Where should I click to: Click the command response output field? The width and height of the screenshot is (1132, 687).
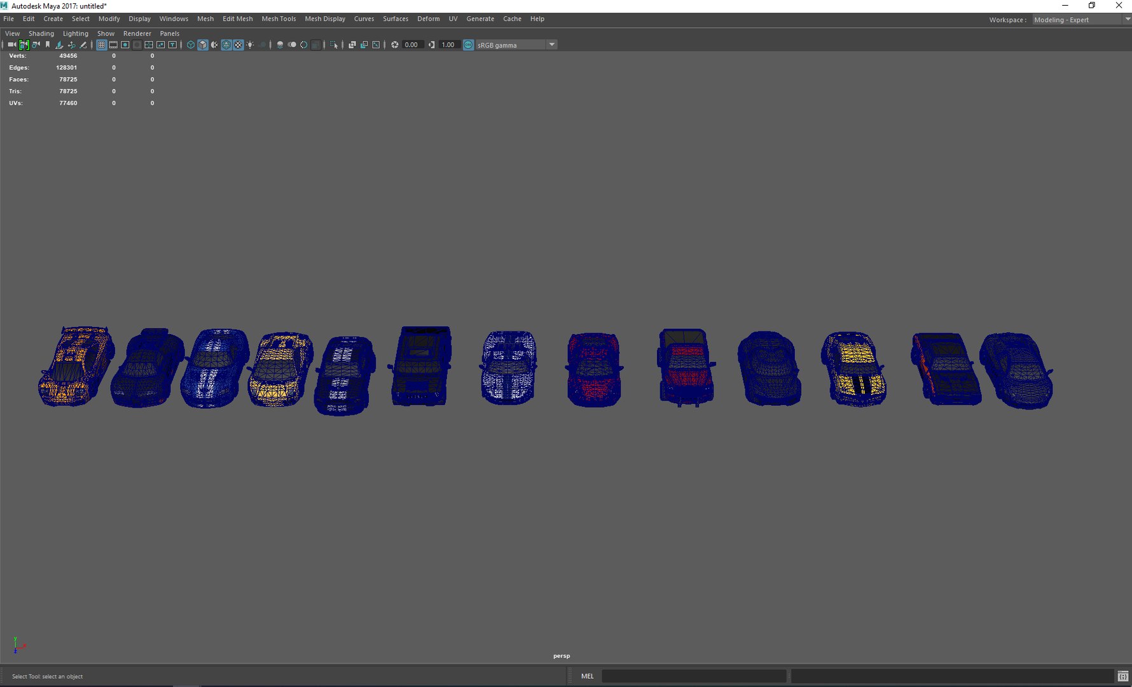(953, 676)
